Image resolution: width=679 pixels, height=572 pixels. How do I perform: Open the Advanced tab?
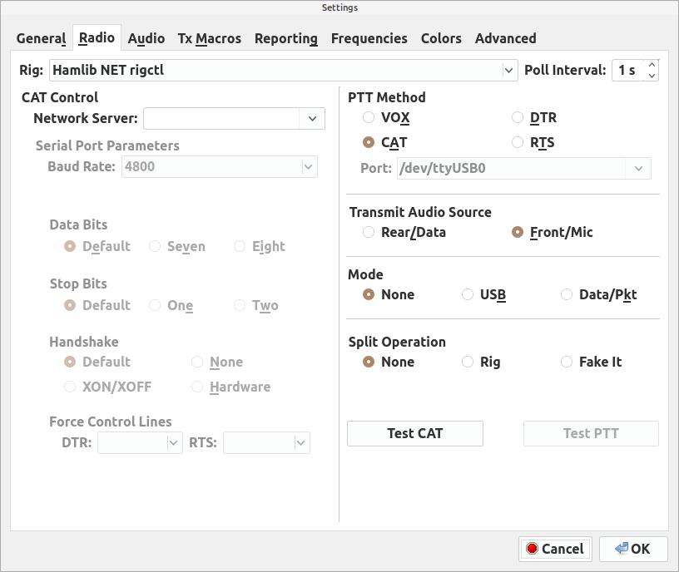[x=505, y=38]
